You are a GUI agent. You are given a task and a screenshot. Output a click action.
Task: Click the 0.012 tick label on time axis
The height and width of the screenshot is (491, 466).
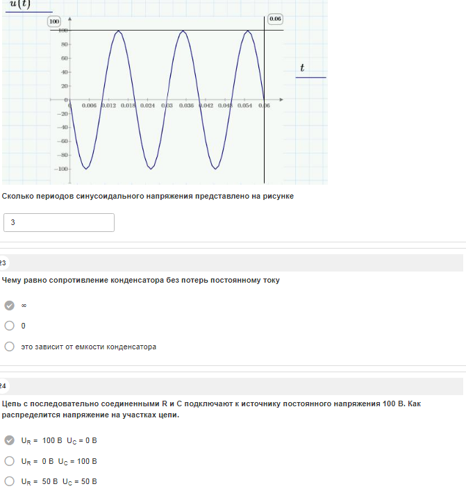click(x=108, y=106)
